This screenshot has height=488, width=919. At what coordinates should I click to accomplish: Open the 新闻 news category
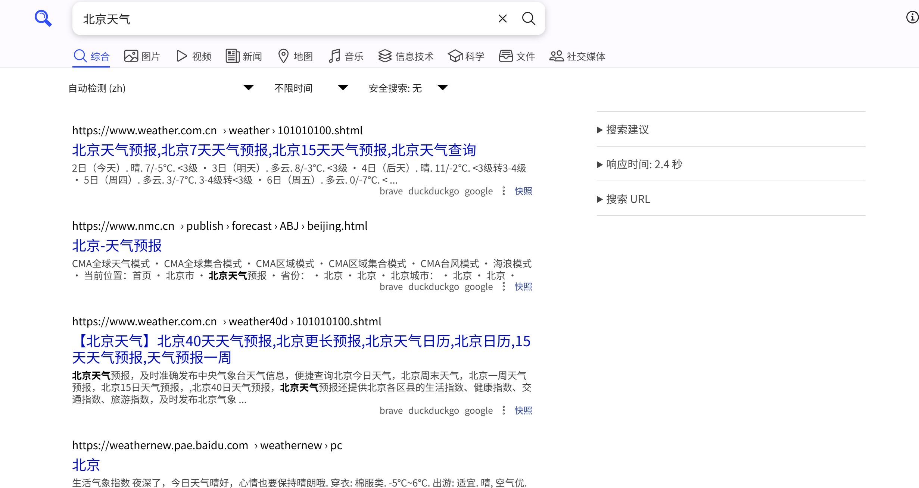coord(244,56)
